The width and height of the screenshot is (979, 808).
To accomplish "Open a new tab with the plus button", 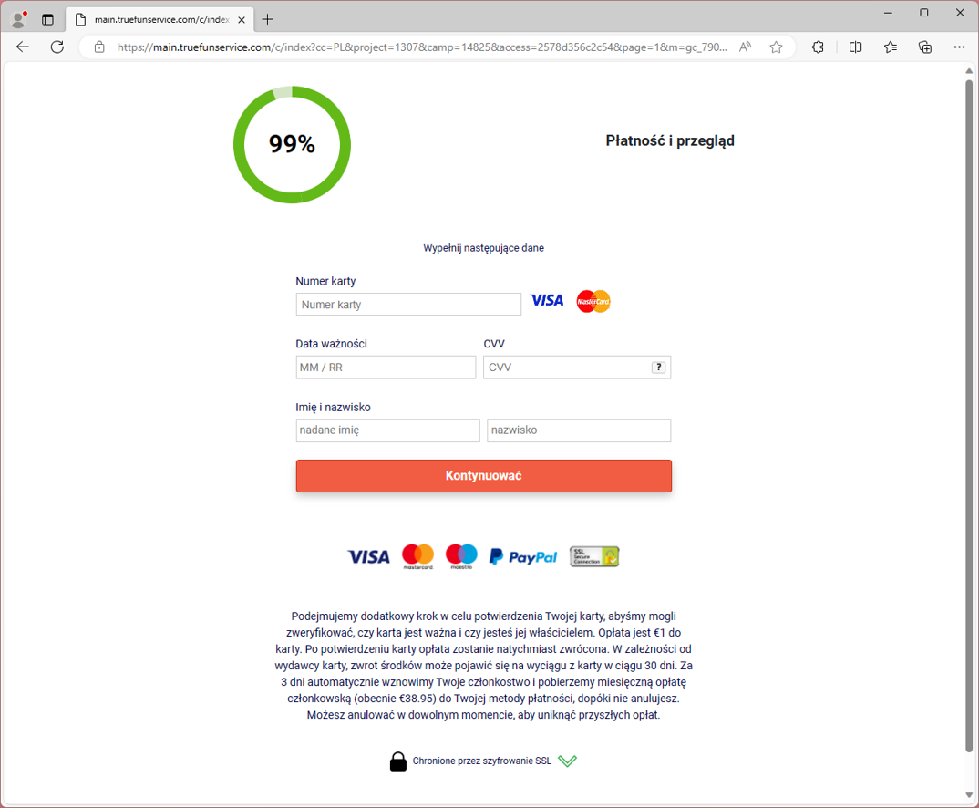I will [x=267, y=19].
